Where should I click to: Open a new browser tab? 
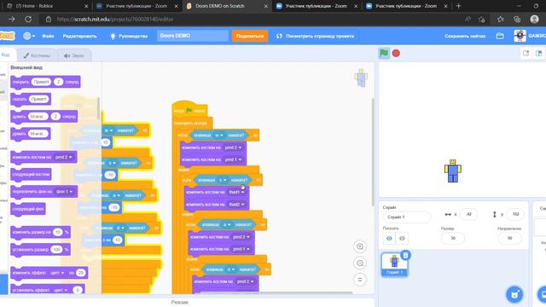tap(458, 6)
